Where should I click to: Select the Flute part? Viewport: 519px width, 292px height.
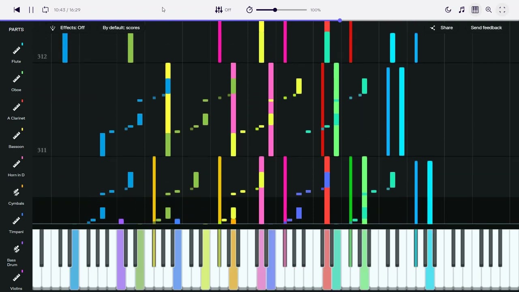click(x=16, y=54)
